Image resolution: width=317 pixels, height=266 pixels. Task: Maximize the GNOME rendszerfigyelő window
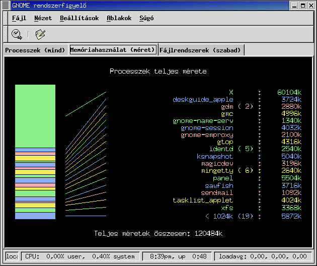(302, 6)
